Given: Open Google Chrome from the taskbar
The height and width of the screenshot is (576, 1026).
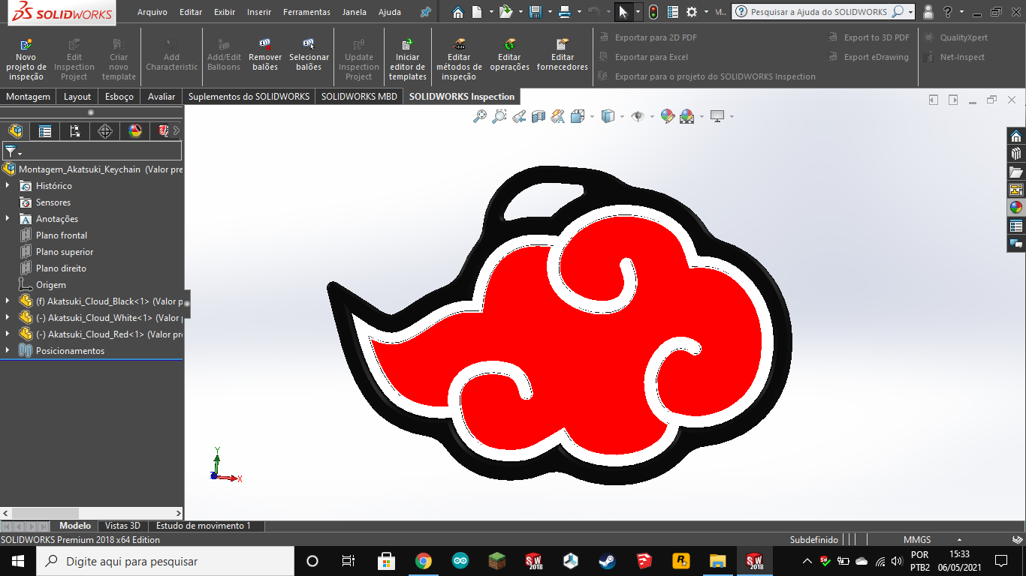Looking at the screenshot, I should click(424, 561).
